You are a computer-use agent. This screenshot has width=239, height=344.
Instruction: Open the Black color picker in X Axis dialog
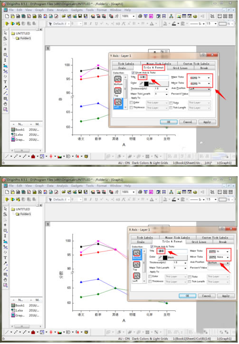pyautogui.click(x=173, y=258)
